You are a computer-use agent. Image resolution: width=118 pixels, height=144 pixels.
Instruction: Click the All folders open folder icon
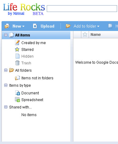coord(11,70)
